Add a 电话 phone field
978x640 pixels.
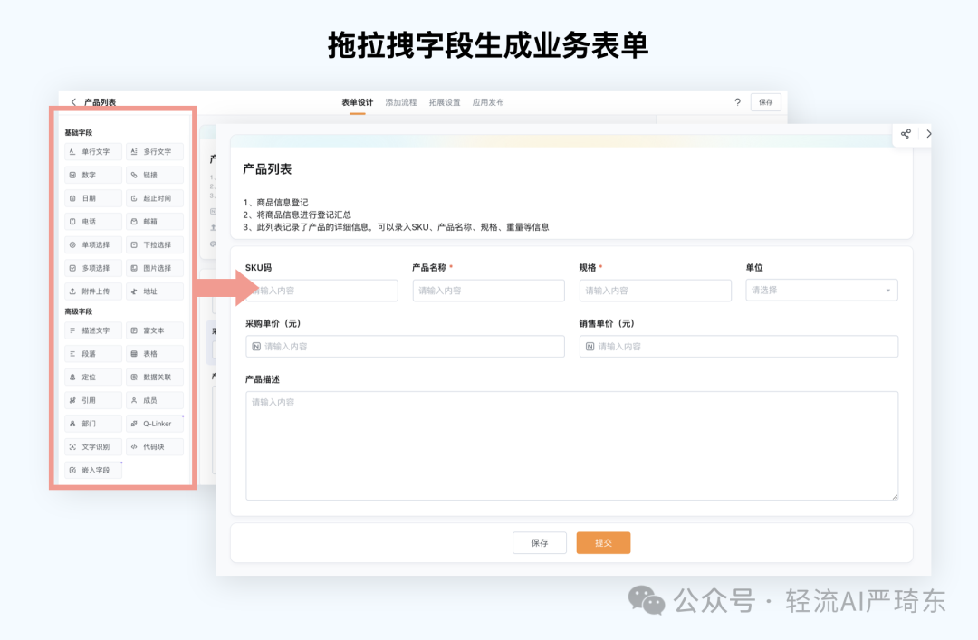pos(92,222)
